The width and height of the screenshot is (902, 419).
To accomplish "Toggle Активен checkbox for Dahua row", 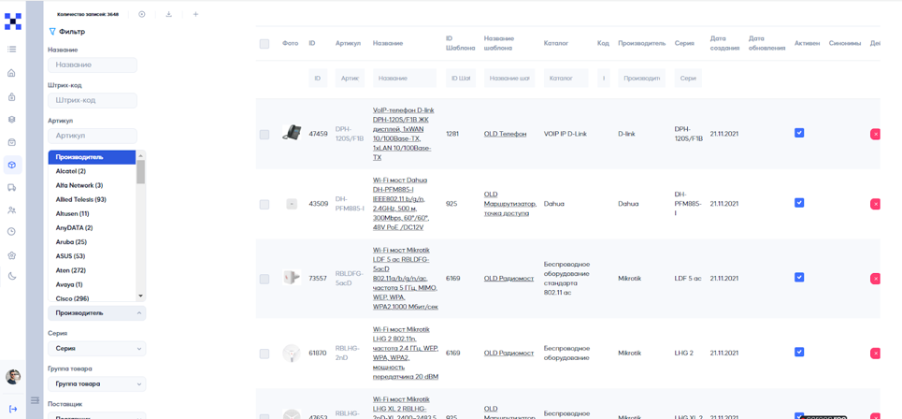I will pyautogui.click(x=799, y=203).
